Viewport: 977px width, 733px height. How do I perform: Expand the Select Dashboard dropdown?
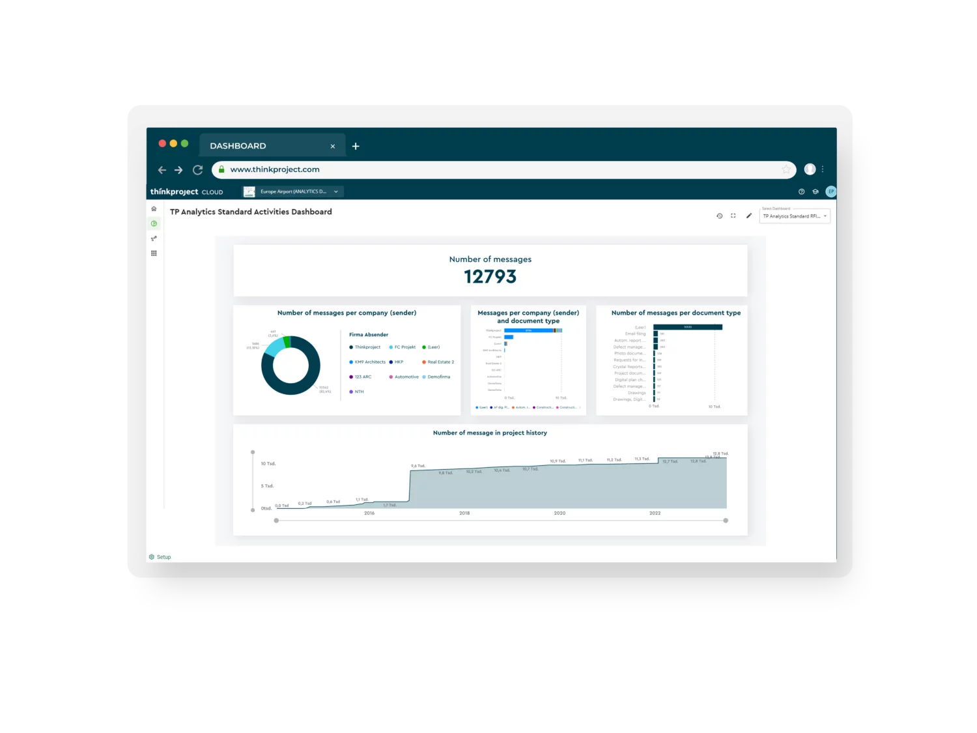(795, 216)
